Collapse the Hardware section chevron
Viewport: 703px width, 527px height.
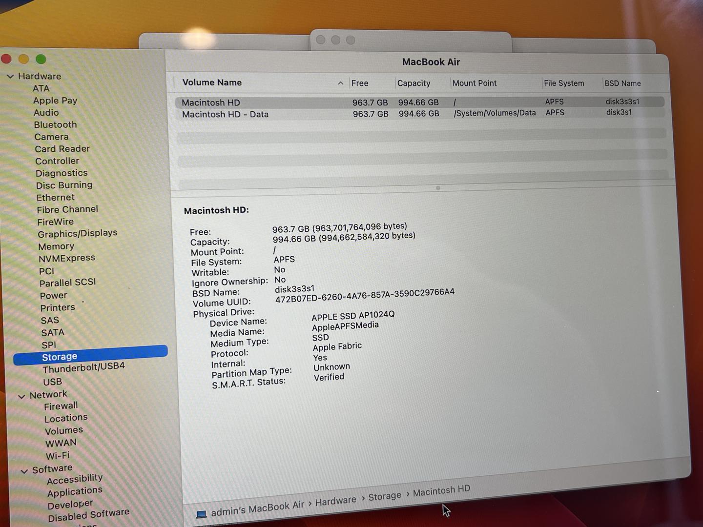point(10,77)
